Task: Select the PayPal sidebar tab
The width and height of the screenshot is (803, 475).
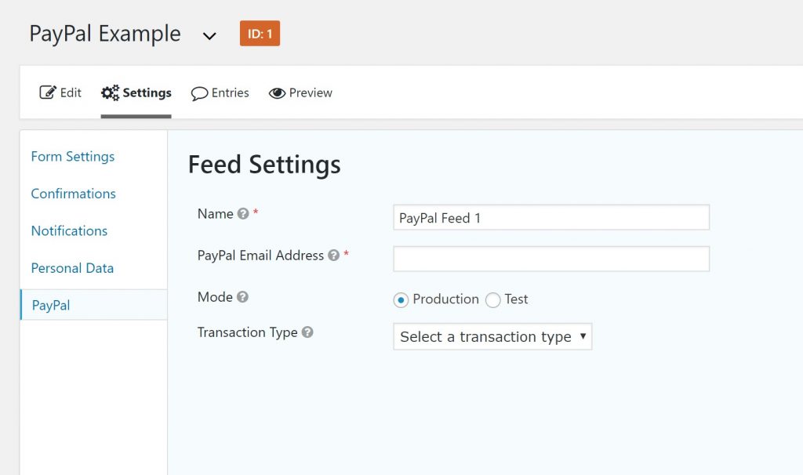Action: [51, 305]
